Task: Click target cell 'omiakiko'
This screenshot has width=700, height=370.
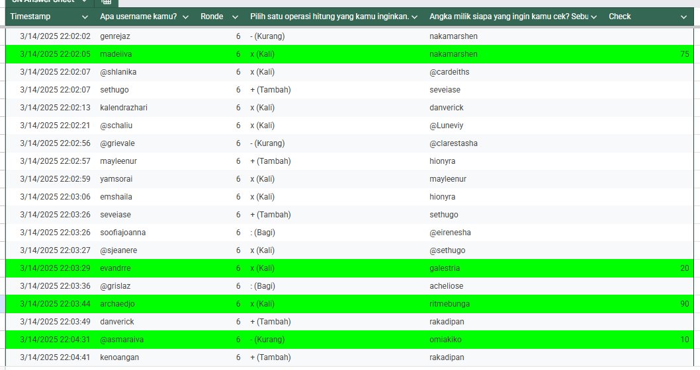Action: click(445, 339)
